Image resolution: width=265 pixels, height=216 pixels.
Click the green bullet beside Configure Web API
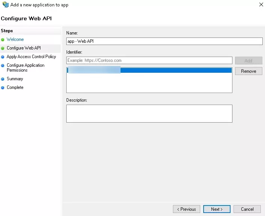[3, 48]
